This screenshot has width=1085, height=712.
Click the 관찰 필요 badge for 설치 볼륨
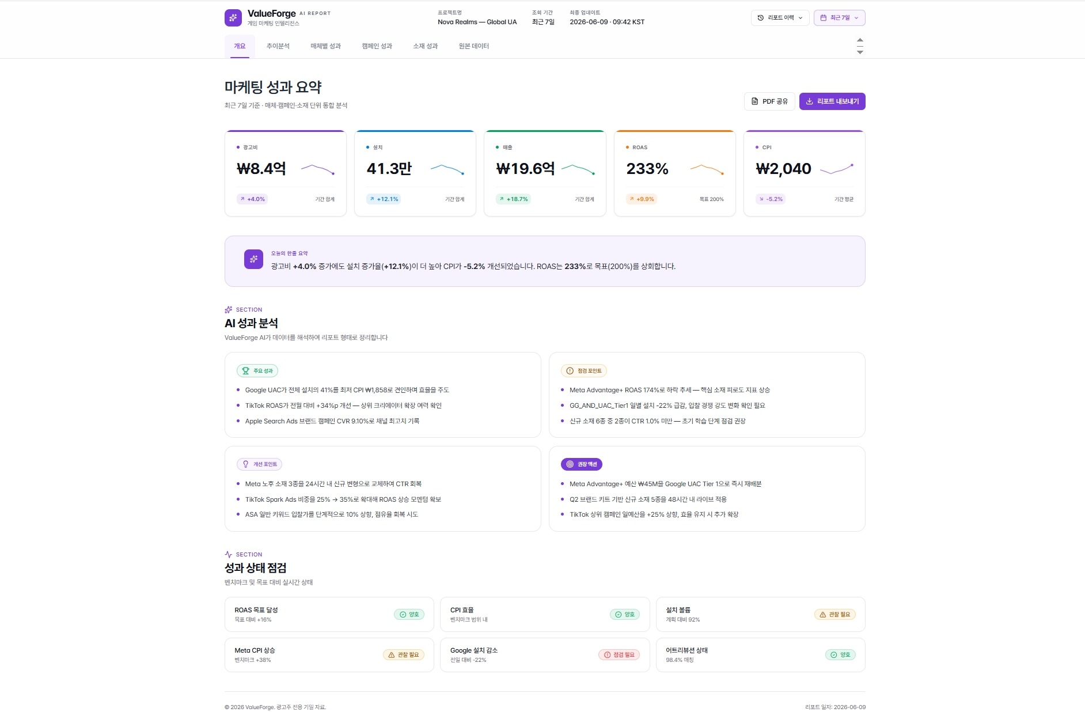pyautogui.click(x=835, y=615)
